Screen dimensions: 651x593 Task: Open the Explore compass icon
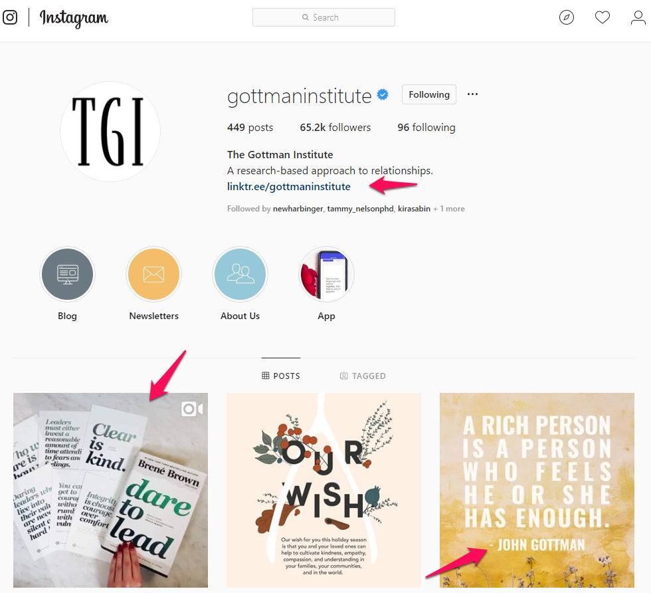pos(566,17)
